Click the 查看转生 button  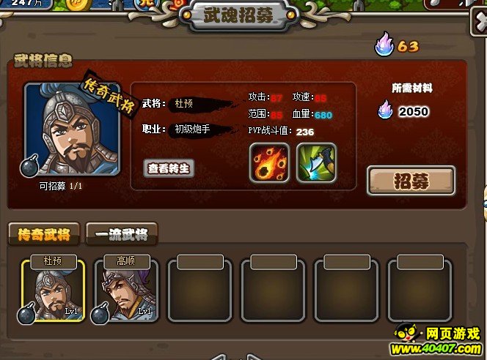click(x=169, y=168)
